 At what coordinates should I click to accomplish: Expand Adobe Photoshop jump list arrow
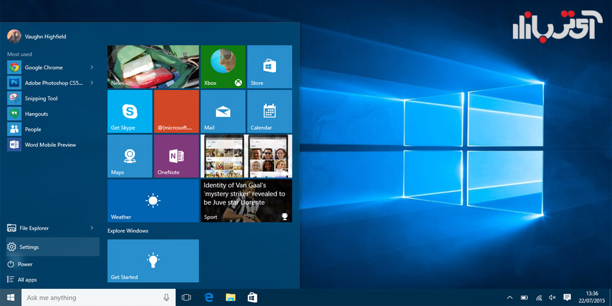tap(92, 83)
